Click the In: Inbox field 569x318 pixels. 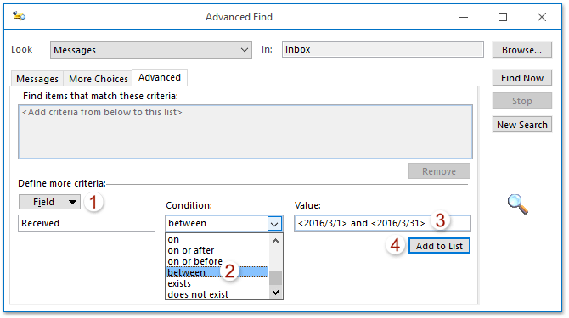click(383, 49)
